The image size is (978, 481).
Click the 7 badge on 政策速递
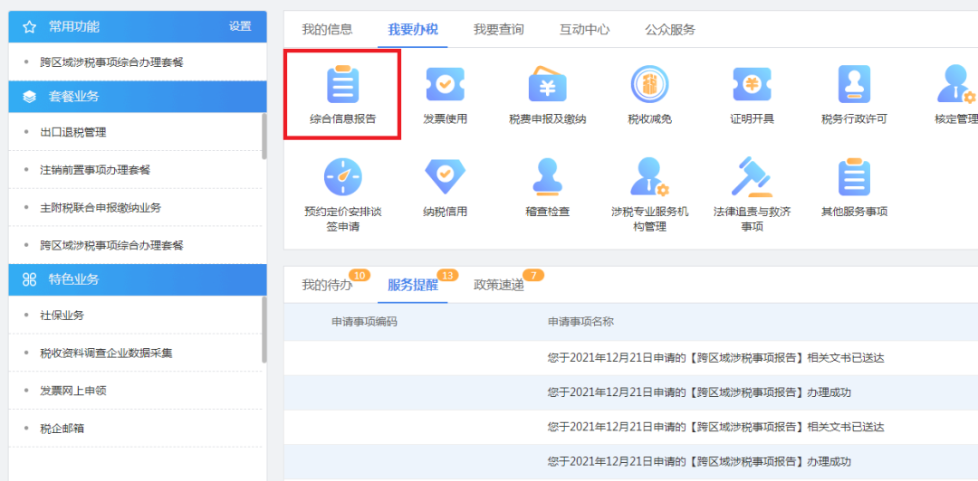(x=533, y=275)
